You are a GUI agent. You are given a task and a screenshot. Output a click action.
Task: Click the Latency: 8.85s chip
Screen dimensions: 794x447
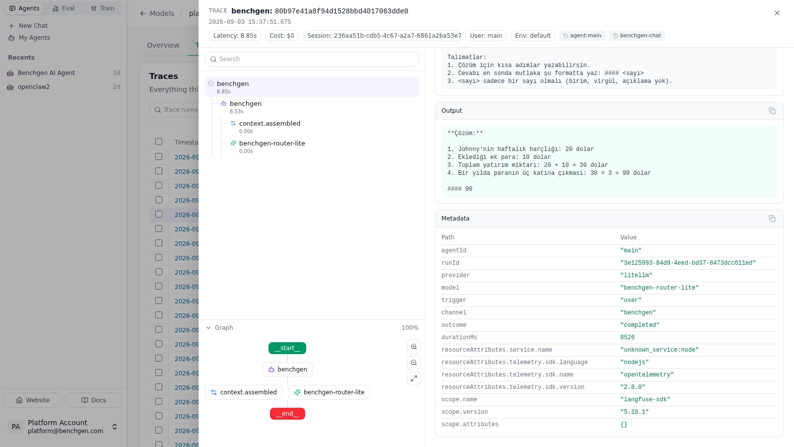(x=235, y=36)
